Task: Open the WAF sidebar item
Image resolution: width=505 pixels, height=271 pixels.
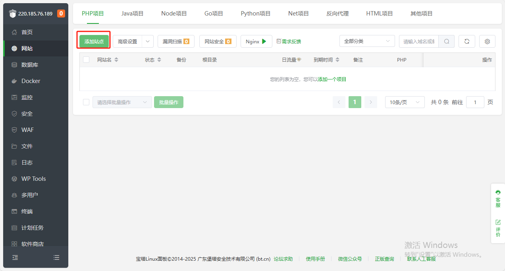Action: pos(27,130)
